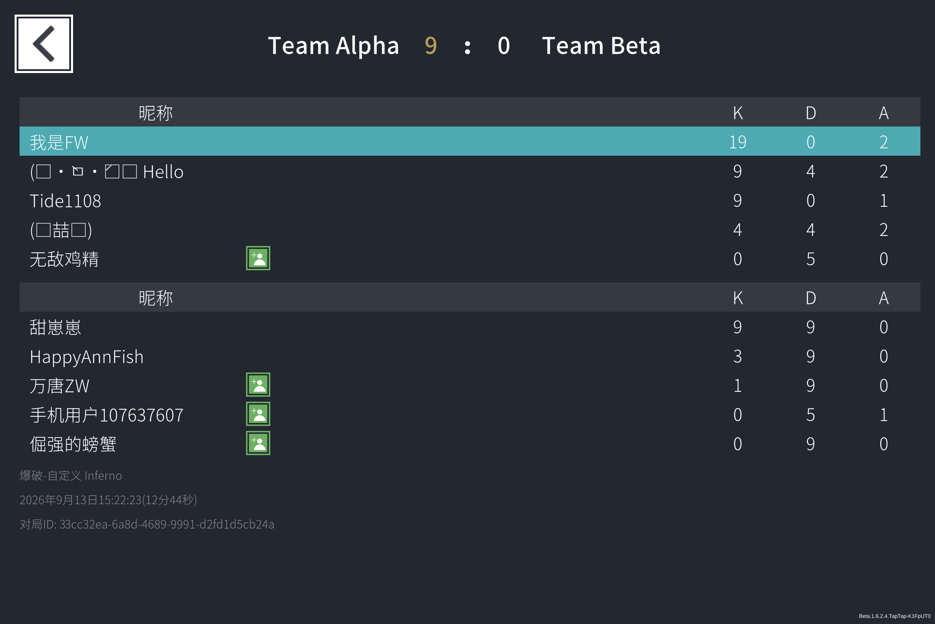Click Team Alpha's K column header
Screen dimensions: 935x624
[737, 113]
